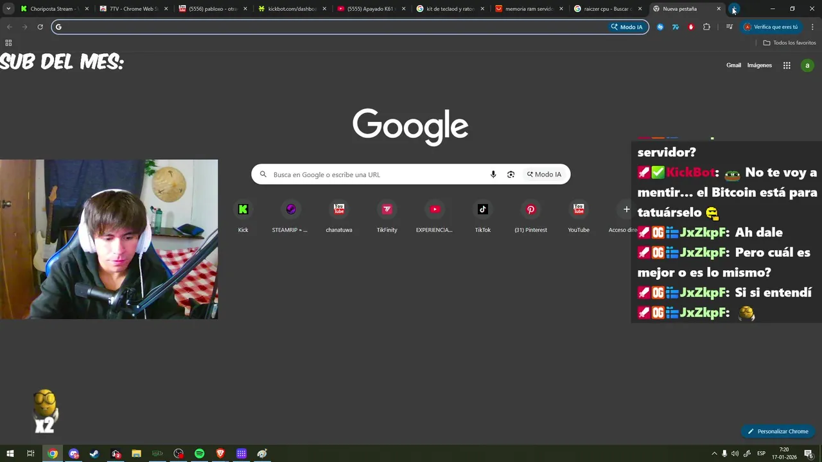Click the ESP language indicator
This screenshot has height=462, width=822.
(761, 454)
